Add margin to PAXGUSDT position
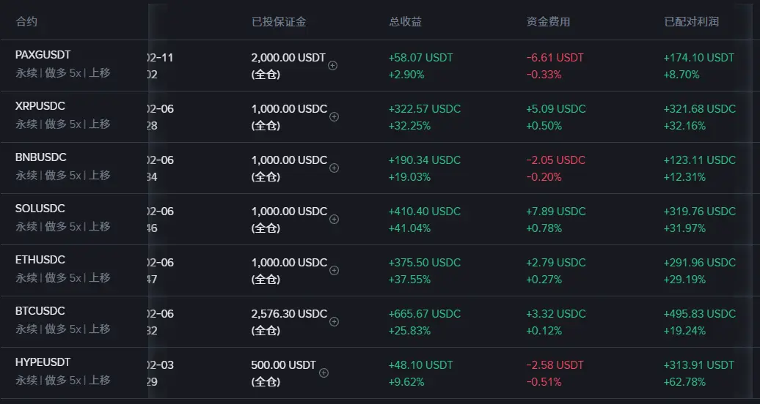 pyautogui.click(x=332, y=65)
